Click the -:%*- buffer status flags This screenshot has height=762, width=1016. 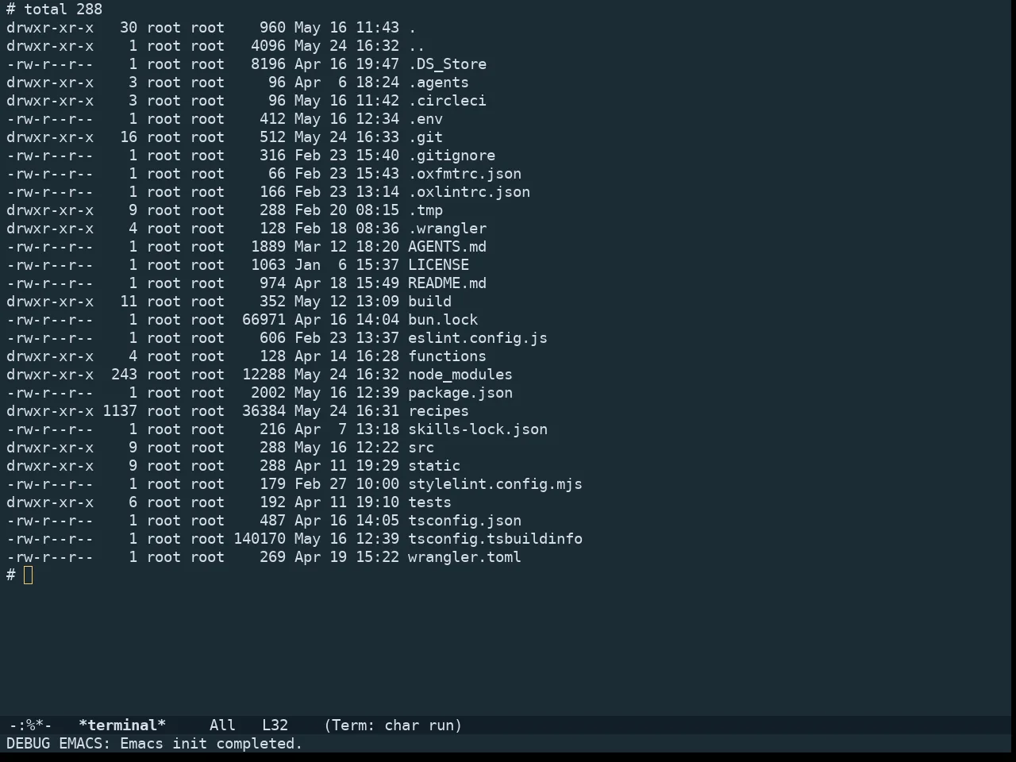click(30, 725)
